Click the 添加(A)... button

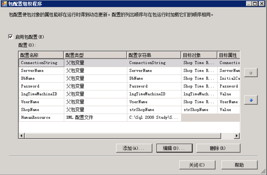[134, 148]
